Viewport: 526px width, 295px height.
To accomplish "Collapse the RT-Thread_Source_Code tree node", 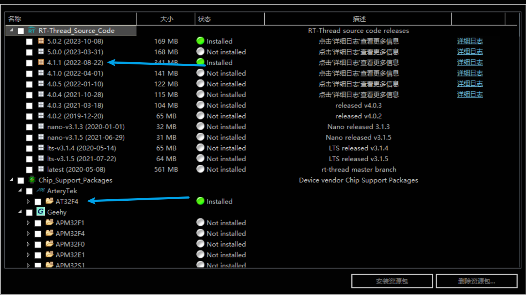I will [x=11, y=30].
